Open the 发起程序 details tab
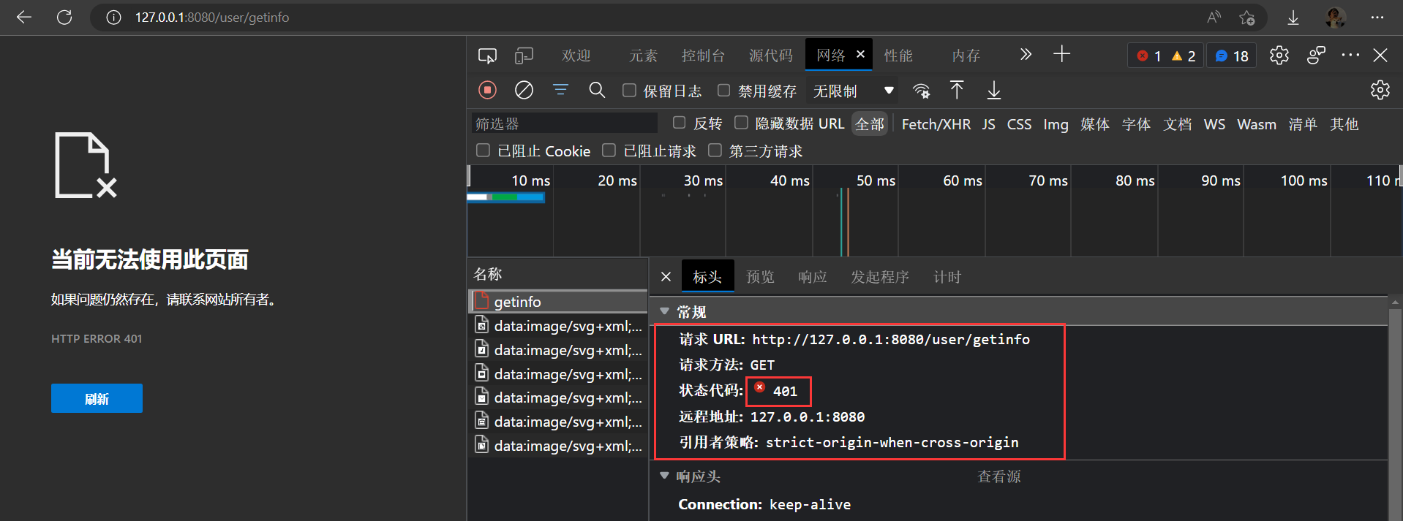This screenshot has height=521, width=1403. pos(880,277)
